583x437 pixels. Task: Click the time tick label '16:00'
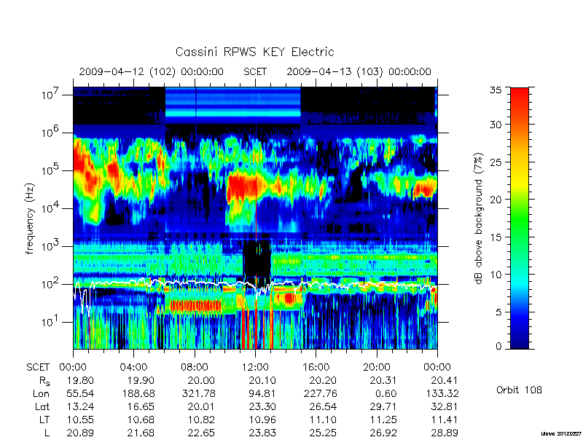pyautogui.click(x=316, y=367)
